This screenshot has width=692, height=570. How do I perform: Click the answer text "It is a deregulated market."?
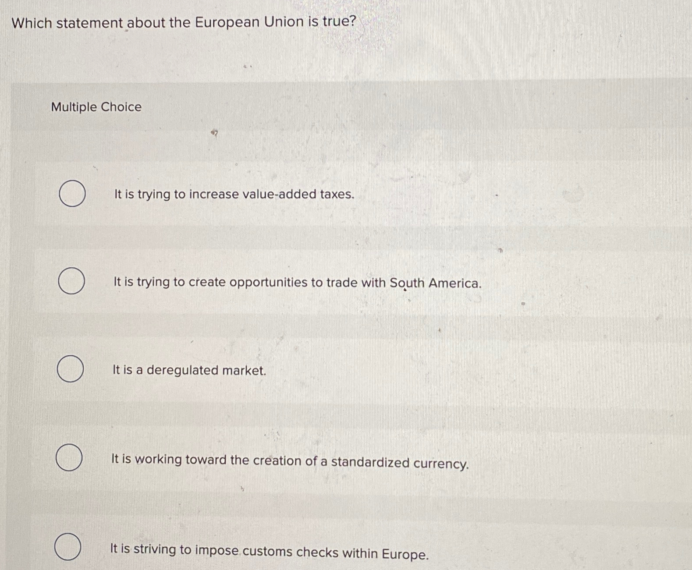189,370
